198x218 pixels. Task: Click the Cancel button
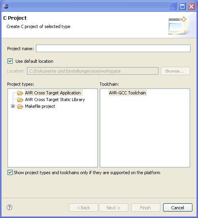pyautogui.click(x=178, y=208)
